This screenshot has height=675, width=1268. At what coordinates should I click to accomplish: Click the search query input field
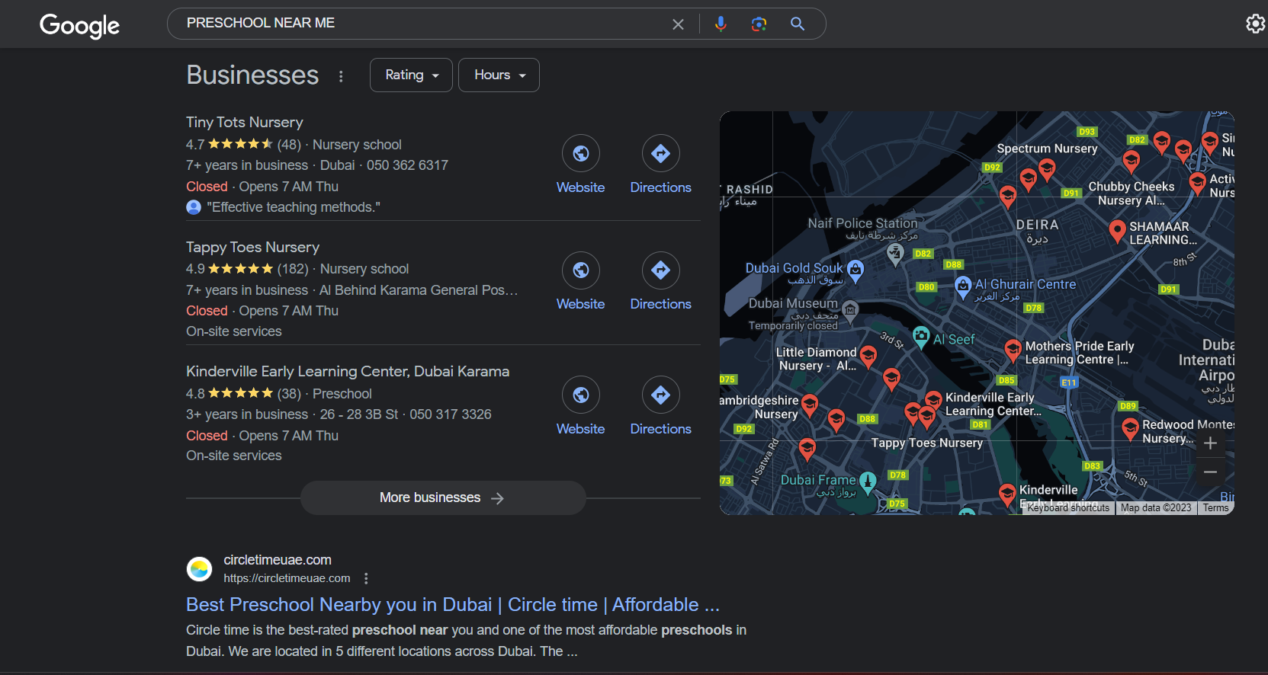tap(424, 24)
